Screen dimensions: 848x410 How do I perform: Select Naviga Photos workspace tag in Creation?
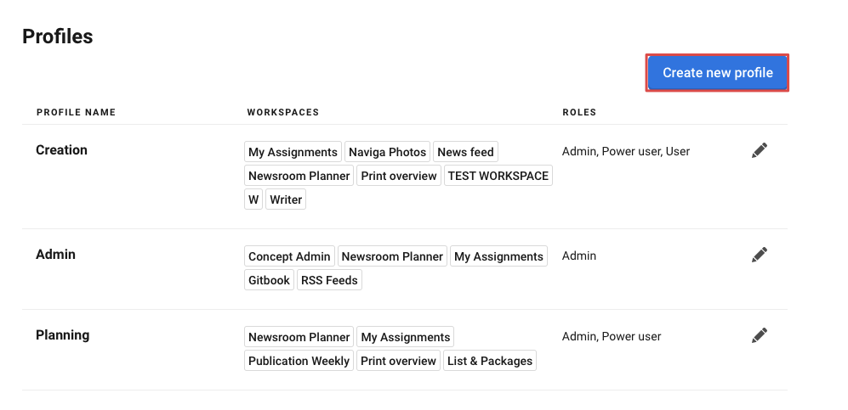(387, 152)
